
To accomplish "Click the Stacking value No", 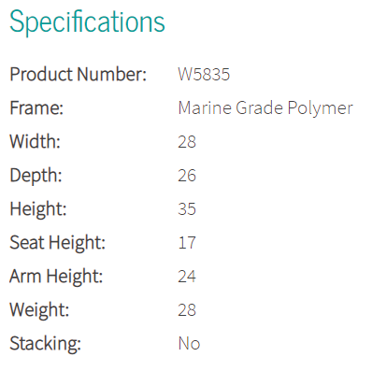I will click(x=189, y=344).
